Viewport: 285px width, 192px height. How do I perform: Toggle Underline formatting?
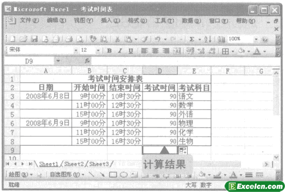coord(131,51)
